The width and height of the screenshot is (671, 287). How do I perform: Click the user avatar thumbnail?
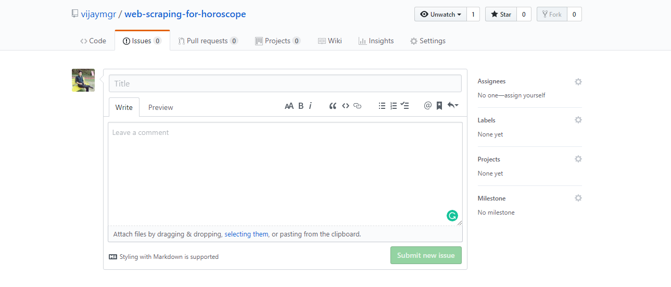[x=83, y=80]
